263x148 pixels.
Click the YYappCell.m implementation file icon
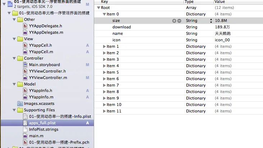click(x=25, y=52)
